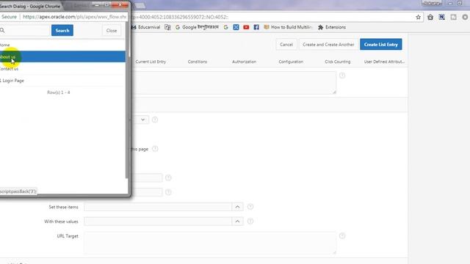Open help icon above Set these items row
The width and height of the screenshot is (470, 264).
tap(168, 192)
